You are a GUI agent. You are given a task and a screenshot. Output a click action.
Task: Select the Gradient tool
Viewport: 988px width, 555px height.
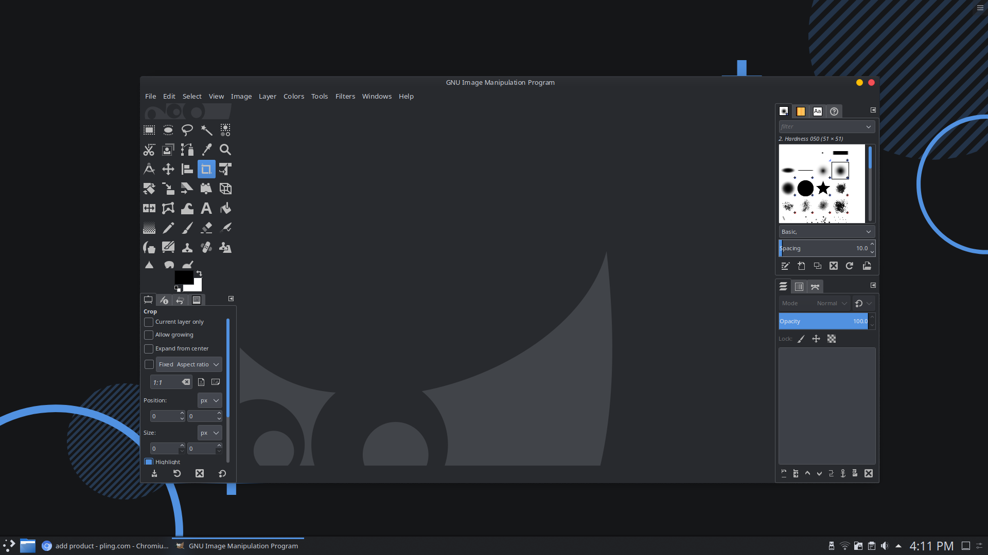click(x=149, y=228)
